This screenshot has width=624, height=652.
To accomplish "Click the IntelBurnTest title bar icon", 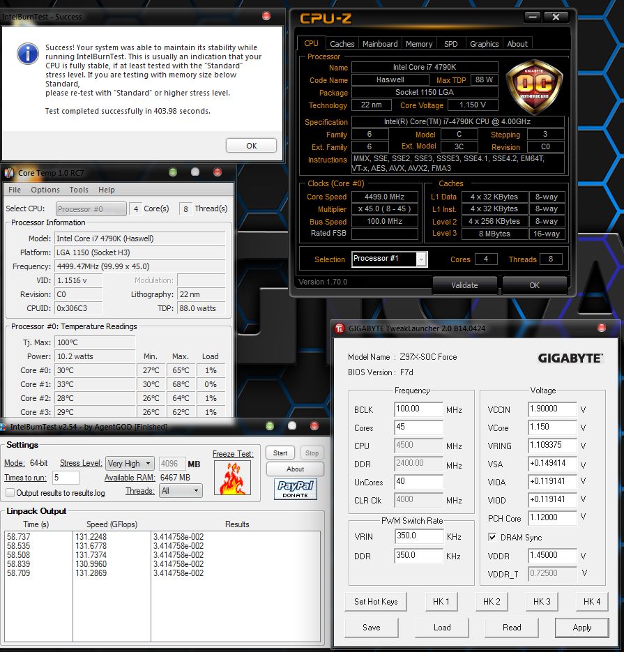I will [x=3, y=427].
